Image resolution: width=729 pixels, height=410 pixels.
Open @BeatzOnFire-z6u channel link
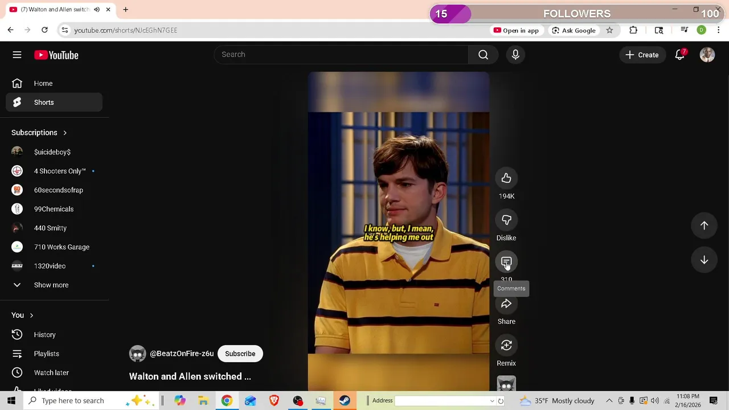tap(182, 354)
